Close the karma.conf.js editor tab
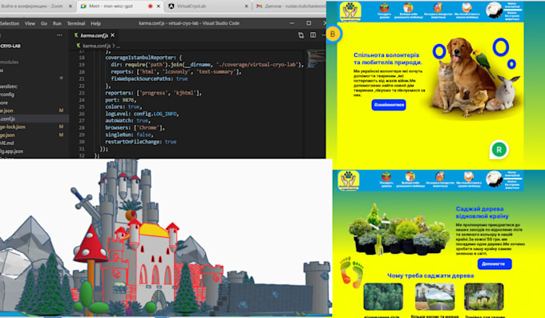Image resolution: width=545 pixels, height=318 pixels. (x=113, y=35)
